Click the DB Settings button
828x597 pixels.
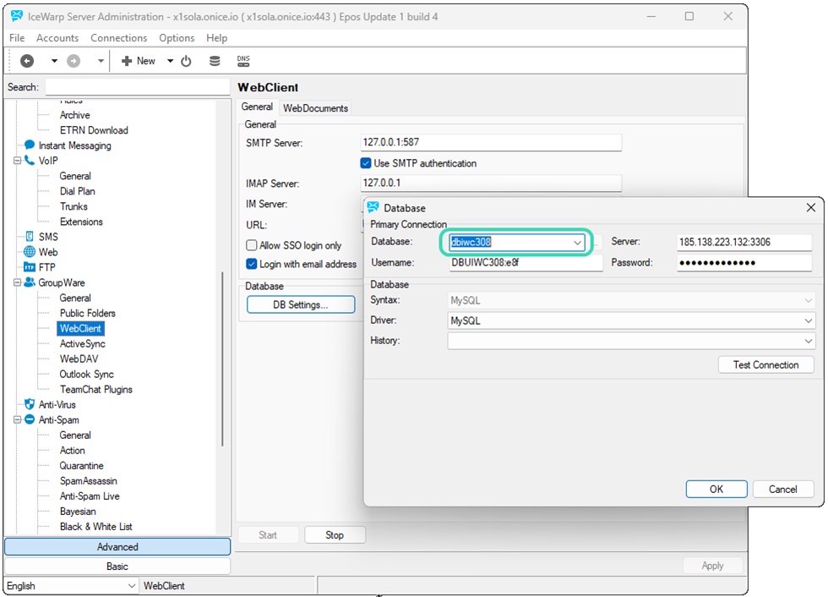click(301, 304)
